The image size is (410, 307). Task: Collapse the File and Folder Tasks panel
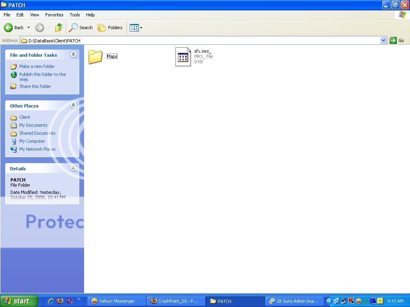73,54
